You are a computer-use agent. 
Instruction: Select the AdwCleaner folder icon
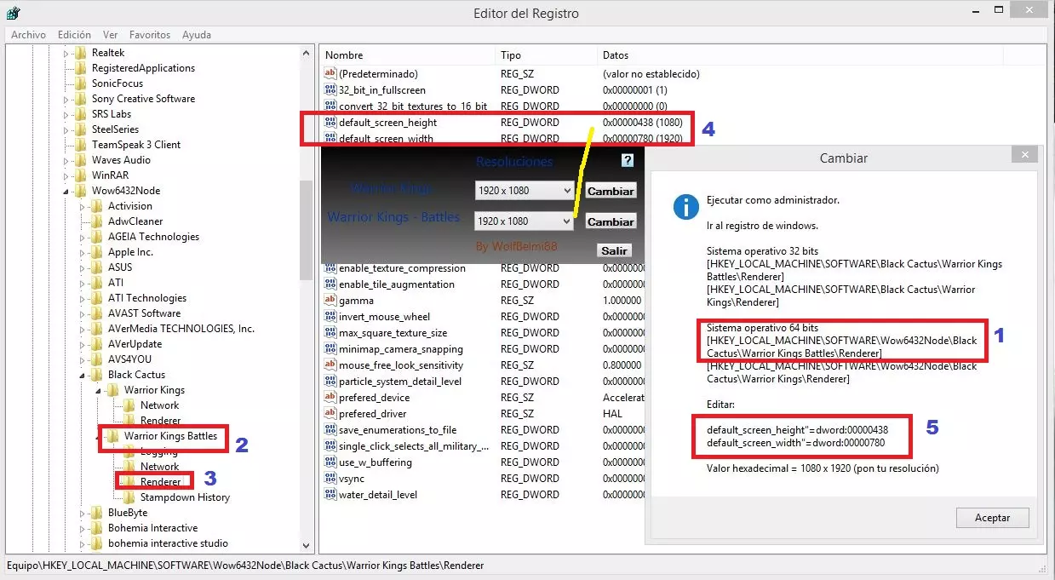tap(97, 221)
